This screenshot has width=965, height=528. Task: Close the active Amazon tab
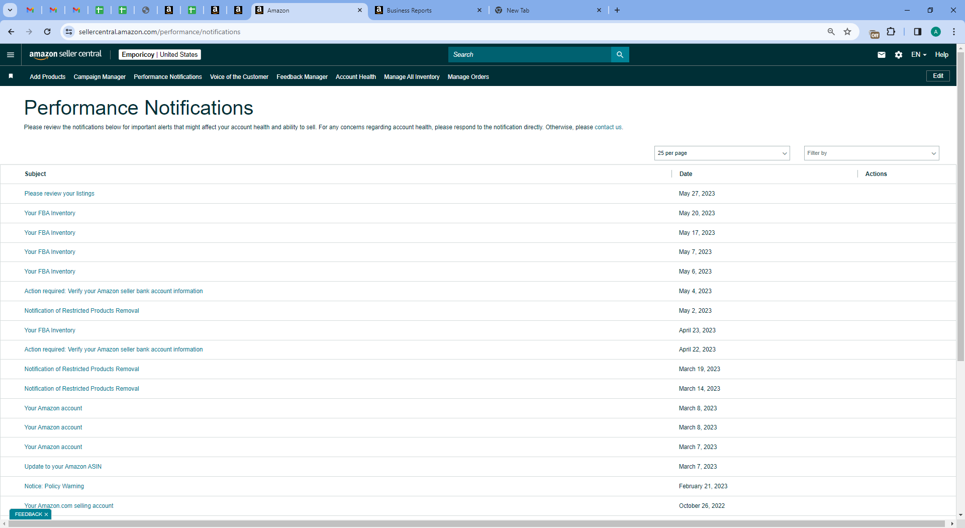(360, 10)
